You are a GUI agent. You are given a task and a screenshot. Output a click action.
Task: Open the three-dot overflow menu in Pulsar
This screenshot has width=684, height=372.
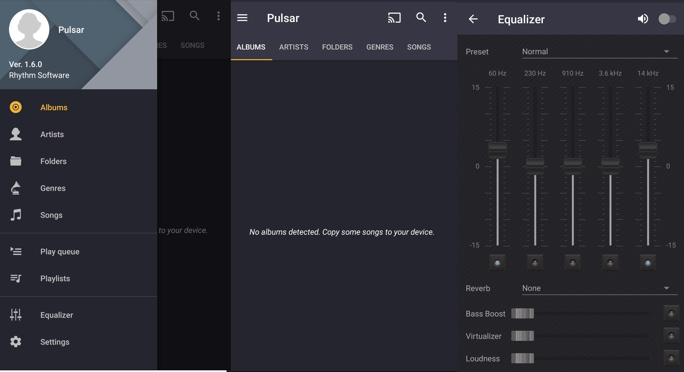[x=445, y=18]
